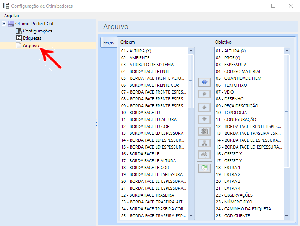This screenshot has width=300, height=226.
Task: Select '16 - OFFSET X' row
Action: (249, 154)
